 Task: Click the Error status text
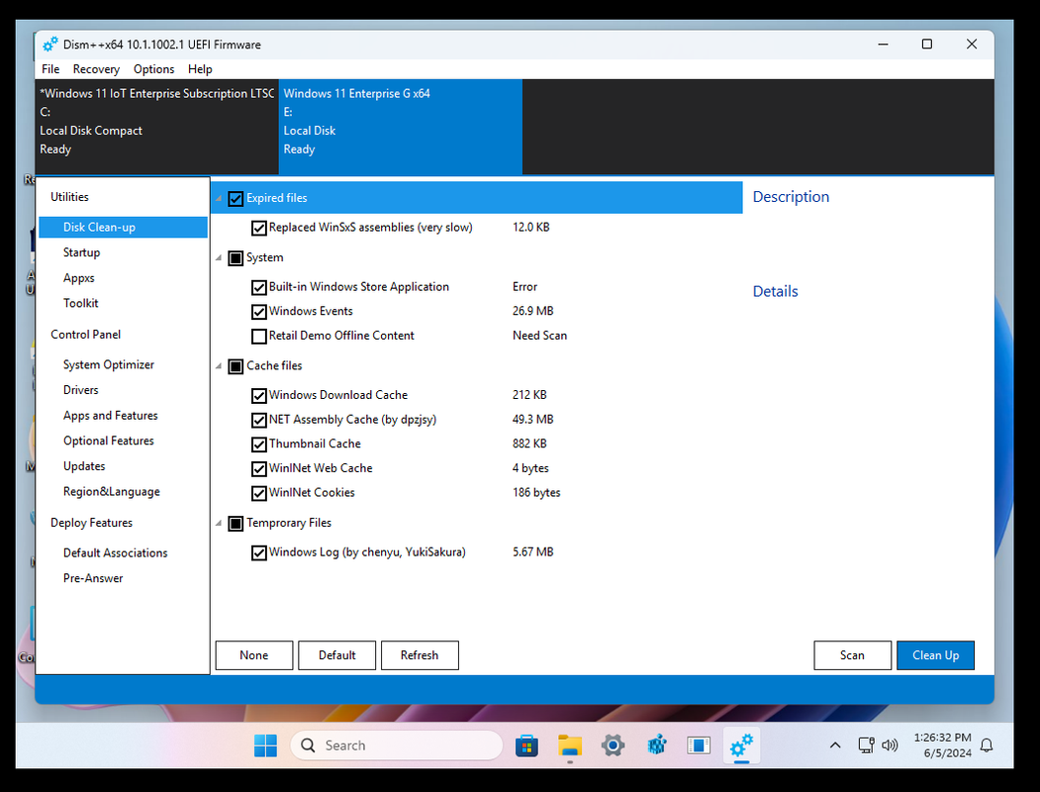(x=524, y=287)
